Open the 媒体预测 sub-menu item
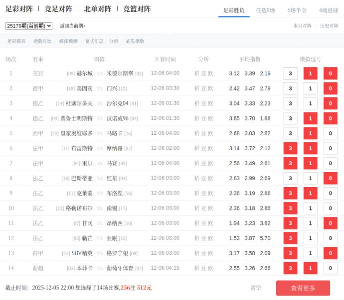The width and height of the screenshot is (344, 300). click(68, 41)
